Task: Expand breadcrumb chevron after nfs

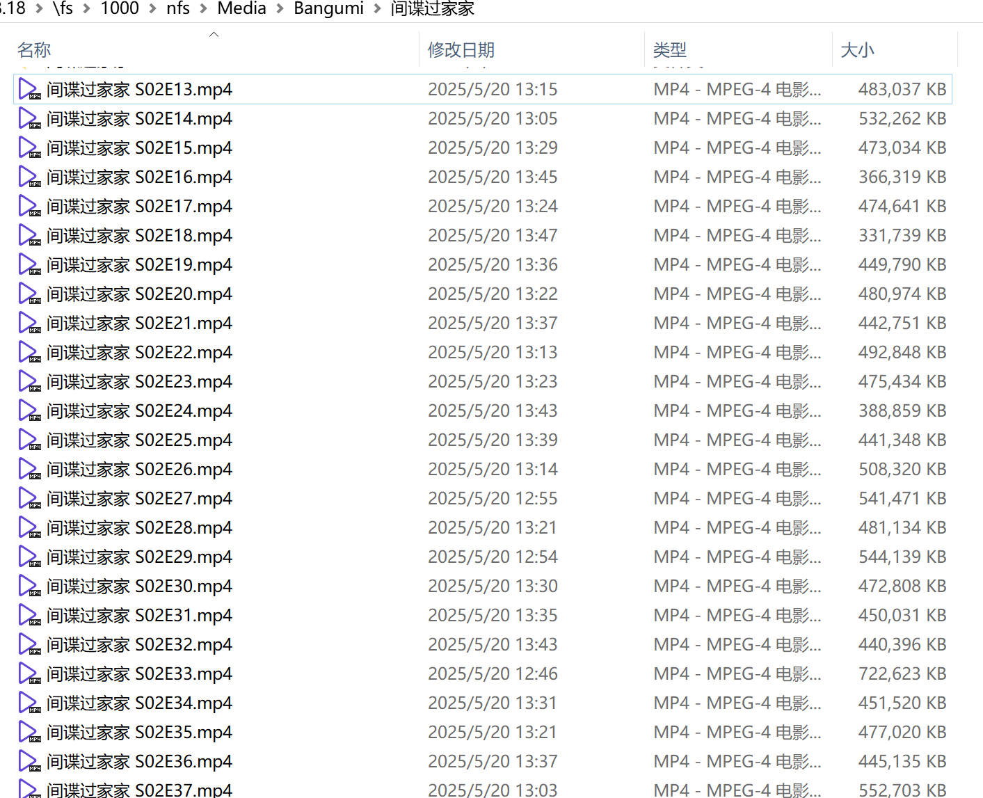Action: pyautogui.click(x=204, y=9)
